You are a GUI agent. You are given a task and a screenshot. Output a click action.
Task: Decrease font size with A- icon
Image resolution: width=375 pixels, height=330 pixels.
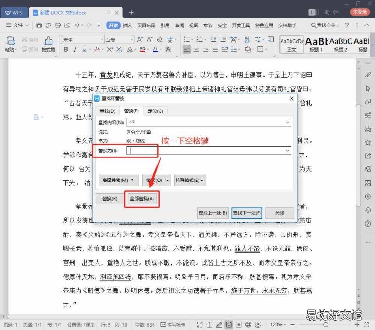point(150,39)
